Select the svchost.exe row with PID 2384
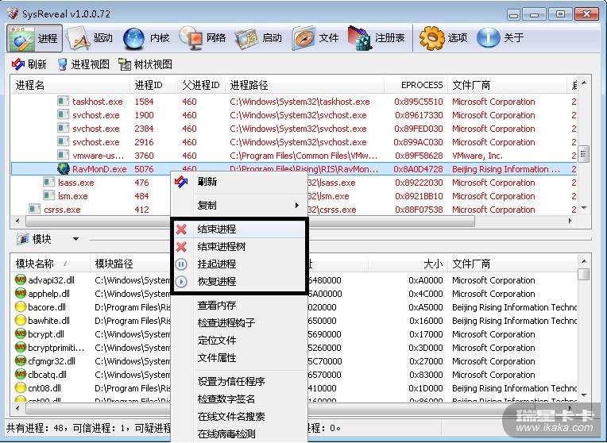The width and height of the screenshot is (607, 443). [x=294, y=129]
